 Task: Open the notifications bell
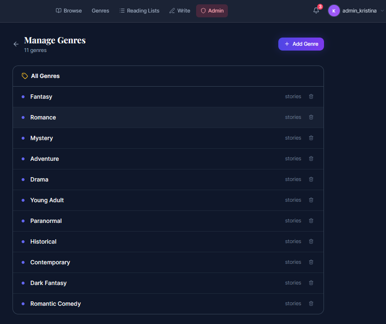click(x=316, y=11)
